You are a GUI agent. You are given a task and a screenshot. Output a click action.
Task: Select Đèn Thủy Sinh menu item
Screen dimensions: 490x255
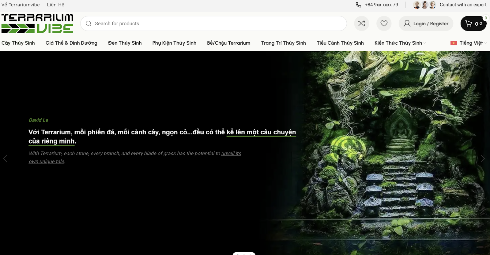[125, 43]
